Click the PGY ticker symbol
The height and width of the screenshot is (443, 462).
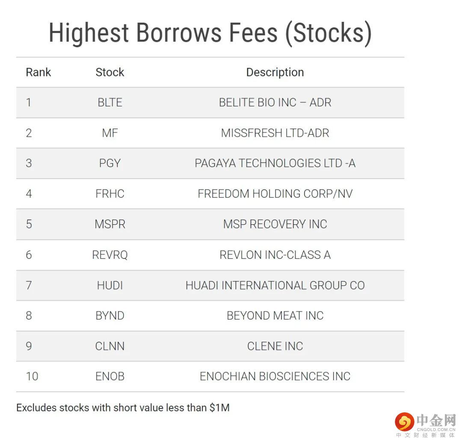(x=110, y=163)
